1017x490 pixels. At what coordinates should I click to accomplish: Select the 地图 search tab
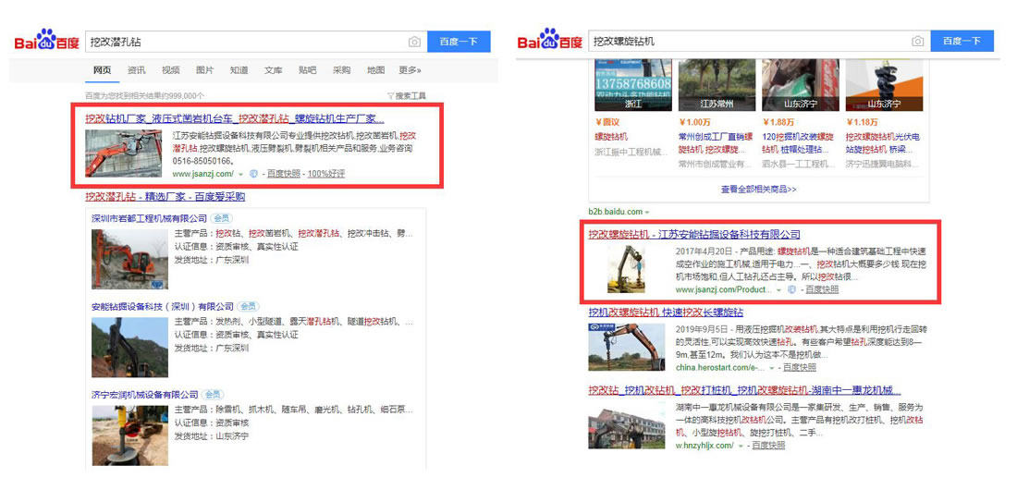tap(375, 70)
